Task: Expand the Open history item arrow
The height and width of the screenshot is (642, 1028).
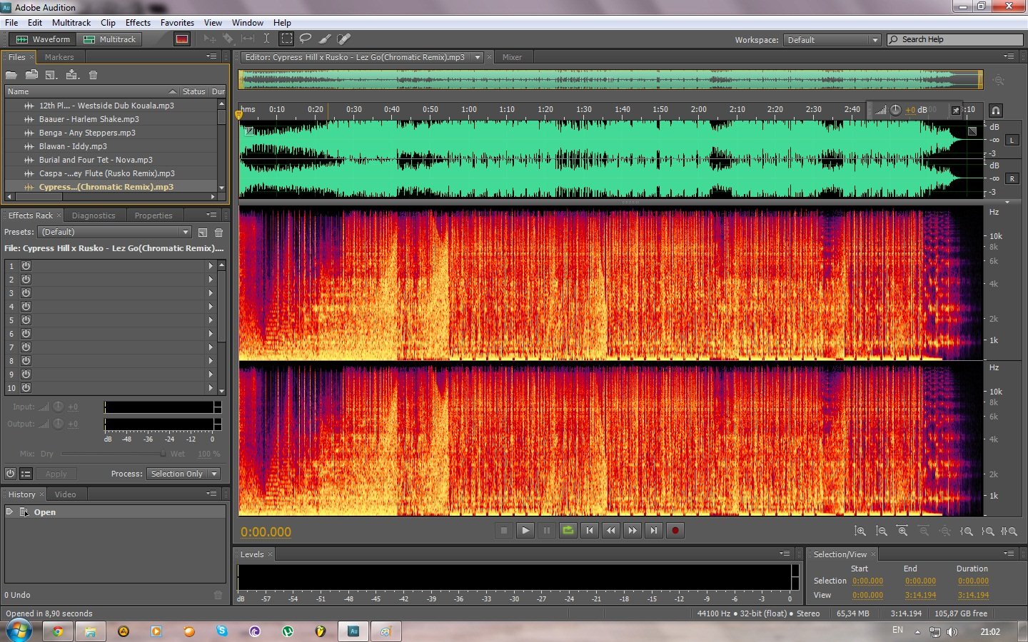Action: point(9,511)
